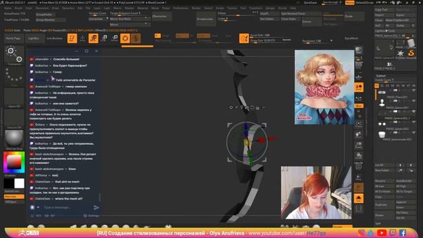The image size is (423, 238).
Task: Click the Zoom3D icon on right shelf
Action: click(358, 145)
